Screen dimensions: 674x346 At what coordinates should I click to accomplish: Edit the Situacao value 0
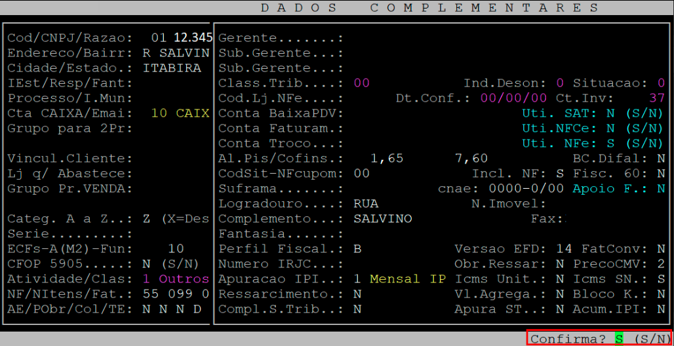coord(661,83)
